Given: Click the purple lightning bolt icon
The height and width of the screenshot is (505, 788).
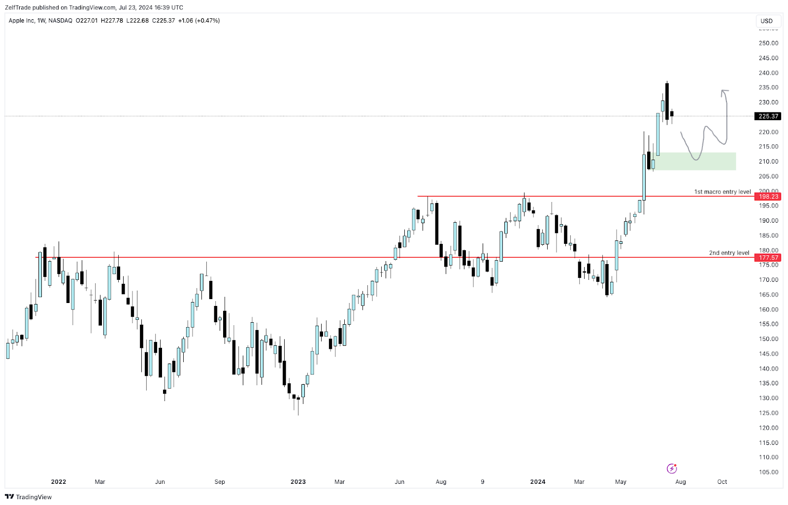Looking at the screenshot, I should (x=672, y=469).
